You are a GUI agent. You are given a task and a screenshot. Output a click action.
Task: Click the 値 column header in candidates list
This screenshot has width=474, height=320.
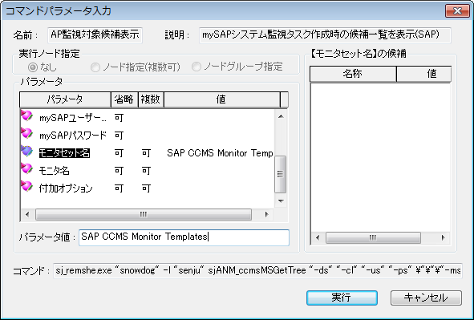point(423,74)
